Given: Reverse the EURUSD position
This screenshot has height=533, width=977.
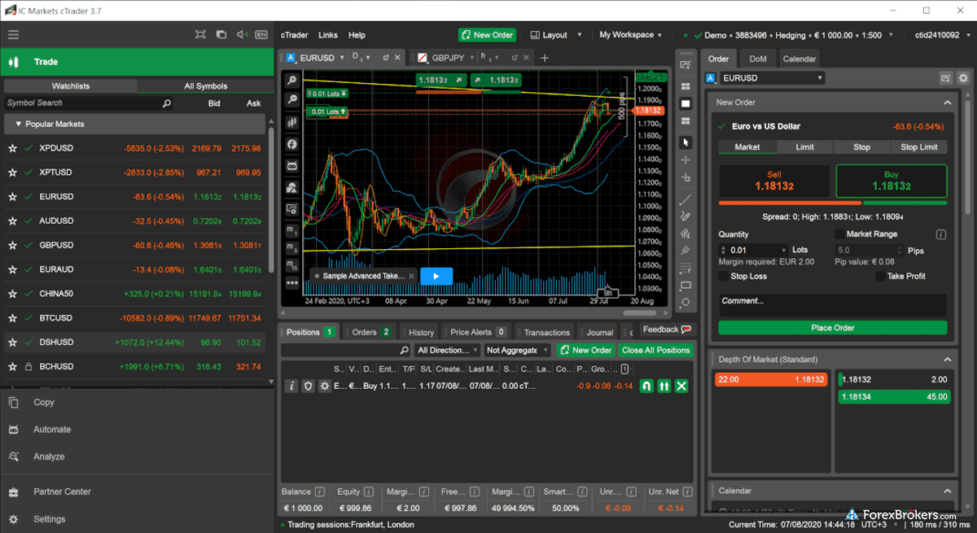Looking at the screenshot, I should click(x=646, y=386).
